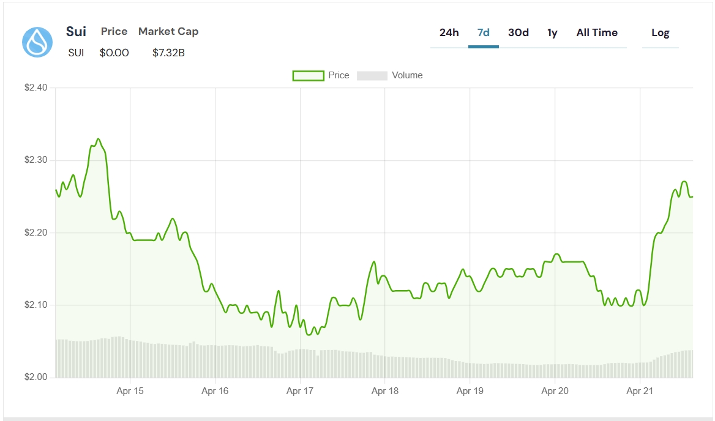The width and height of the screenshot is (715, 421).
Task: Click the $2.20 y-axis label
Action: pos(36,233)
